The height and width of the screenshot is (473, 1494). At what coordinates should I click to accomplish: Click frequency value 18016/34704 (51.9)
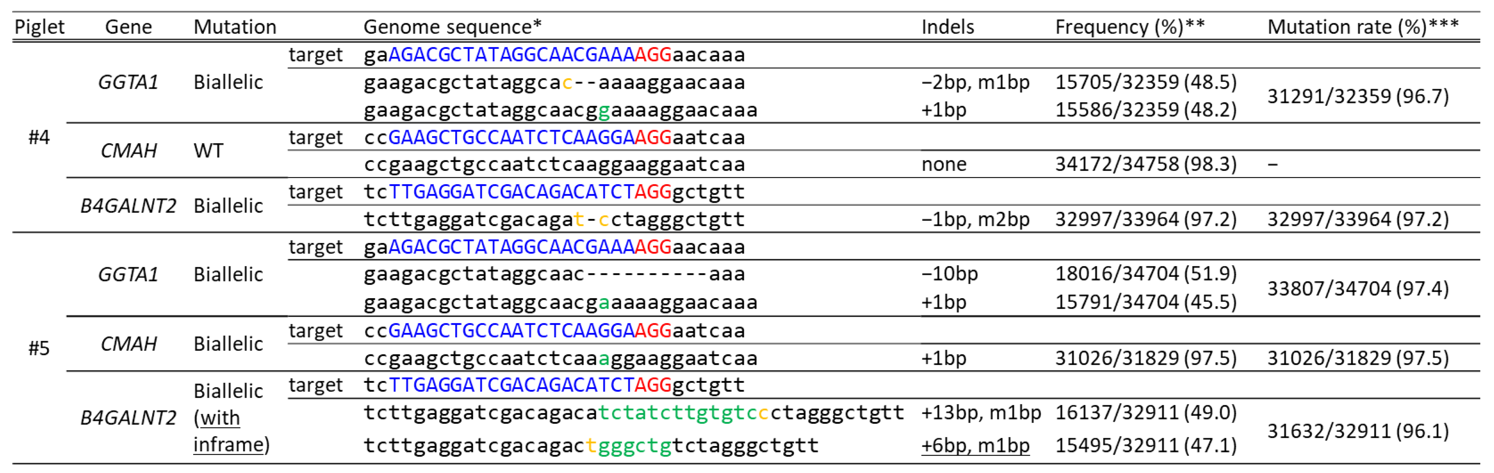coord(1145,274)
